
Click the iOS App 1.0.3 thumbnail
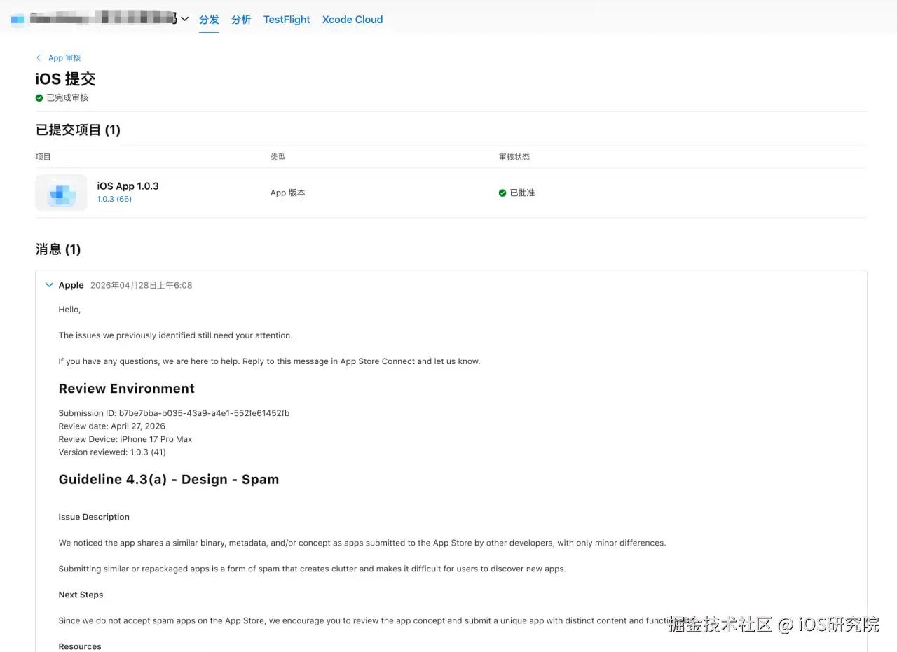pos(62,193)
